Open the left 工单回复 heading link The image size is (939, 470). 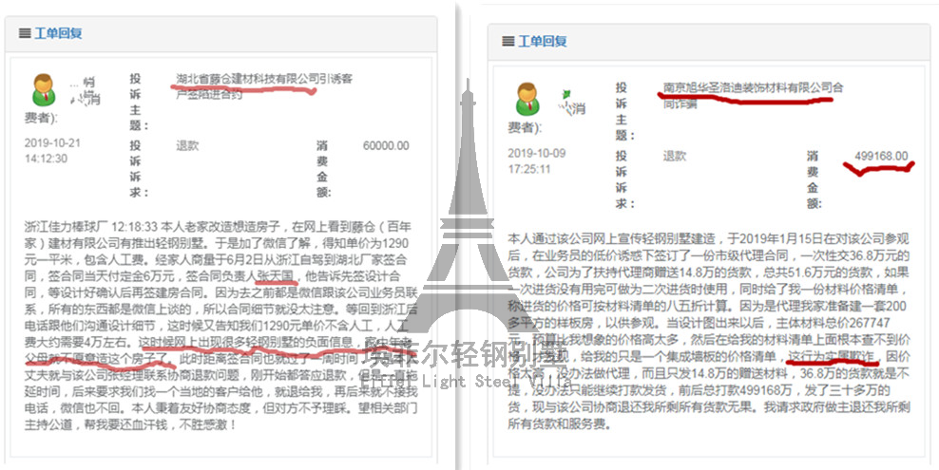pos(58,33)
